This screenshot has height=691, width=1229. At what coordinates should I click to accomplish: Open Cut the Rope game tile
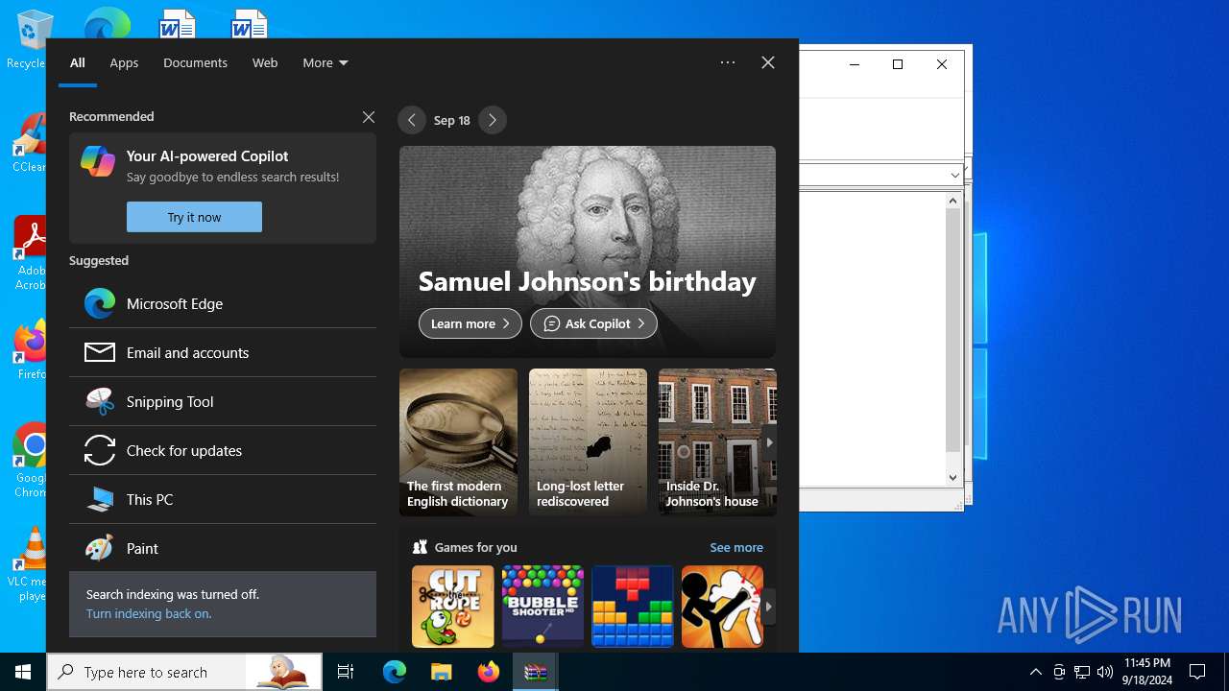pyautogui.click(x=453, y=607)
